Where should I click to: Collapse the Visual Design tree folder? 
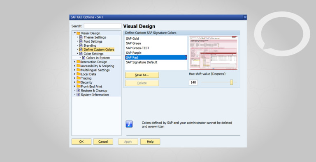point(75,33)
